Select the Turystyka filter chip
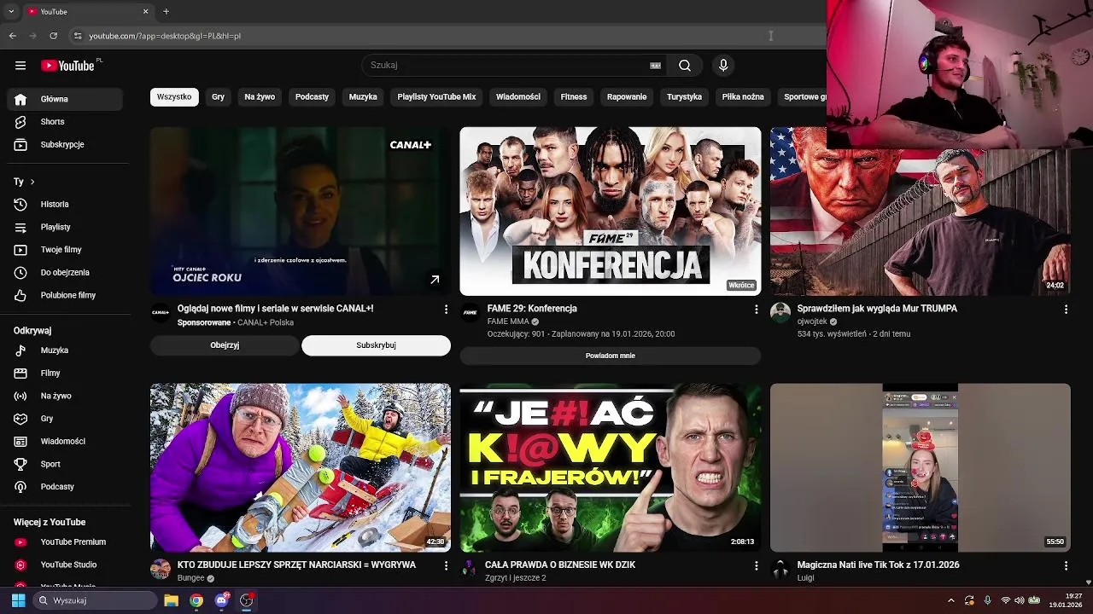This screenshot has width=1093, height=614. [x=684, y=97]
